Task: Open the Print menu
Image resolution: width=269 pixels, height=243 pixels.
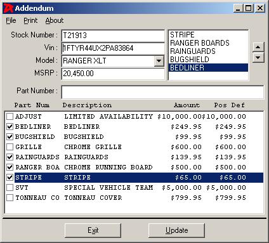Action: pyautogui.click(x=30, y=20)
